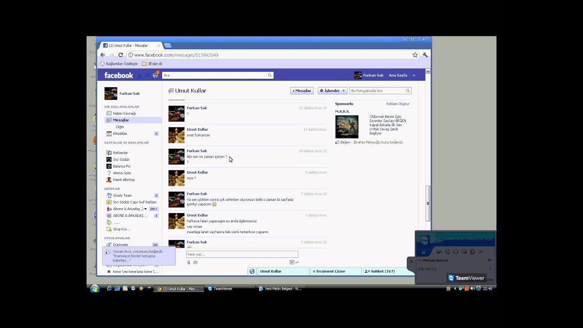Click the Haber Kaynağı news feed icon
Image resolution: width=583 pixels, height=328 pixels.
pos(109,113)
